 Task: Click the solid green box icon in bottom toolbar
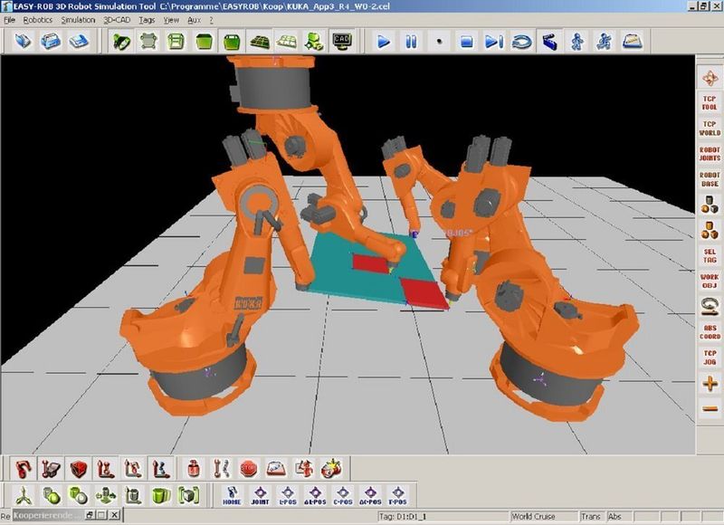tap(161, 496)
